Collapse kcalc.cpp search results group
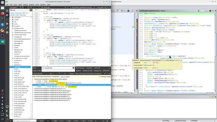Screen dimensions: 217x122 (x=33, y=79)
